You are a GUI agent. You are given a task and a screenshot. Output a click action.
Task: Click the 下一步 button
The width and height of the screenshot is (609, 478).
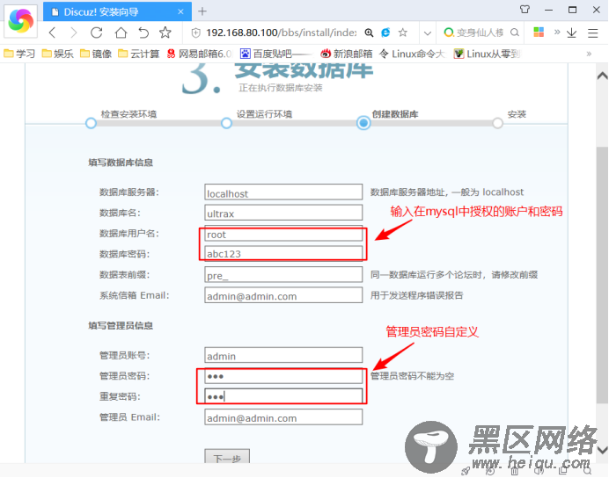click(227, 456)
